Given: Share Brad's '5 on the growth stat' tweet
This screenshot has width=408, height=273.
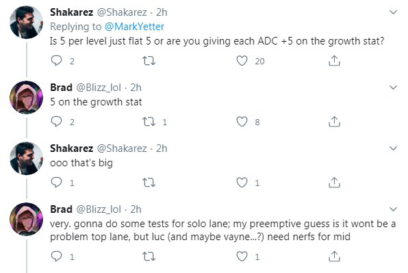Looking at the screenshot, I should pyautogui.click(x=334, y=121).
